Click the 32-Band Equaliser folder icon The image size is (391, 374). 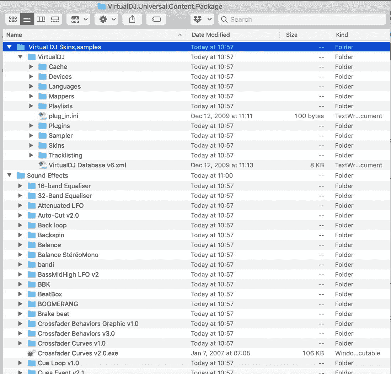tap(31, 196)
